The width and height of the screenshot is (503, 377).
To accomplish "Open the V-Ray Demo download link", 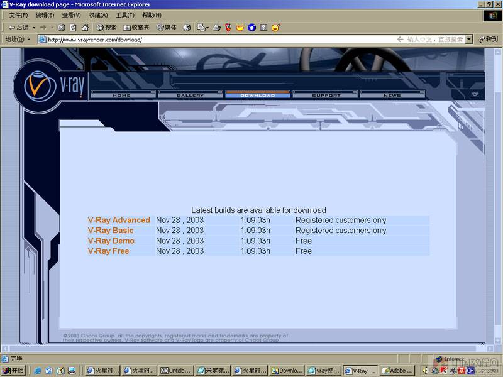I will point(111,241).
